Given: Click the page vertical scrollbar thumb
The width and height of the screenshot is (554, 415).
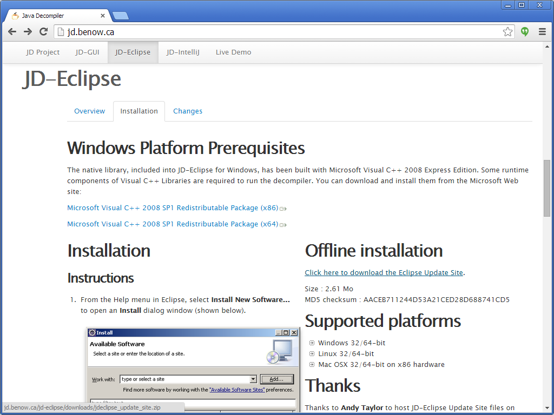Looking at the screenshot, I should [547, 188].
